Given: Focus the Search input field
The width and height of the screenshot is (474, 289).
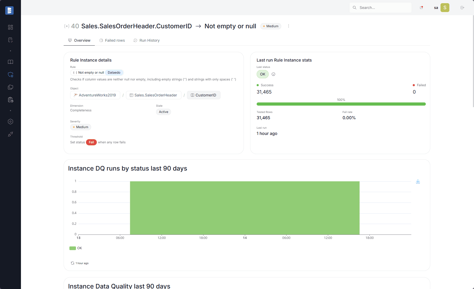Looking at the screenshot, I should click(x=380, y=8).
